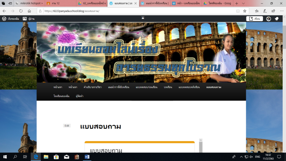Click the WordPress logo My Sites icon
Image resolution: width=286 pixels, height=161 pixels.
point(4,19)
